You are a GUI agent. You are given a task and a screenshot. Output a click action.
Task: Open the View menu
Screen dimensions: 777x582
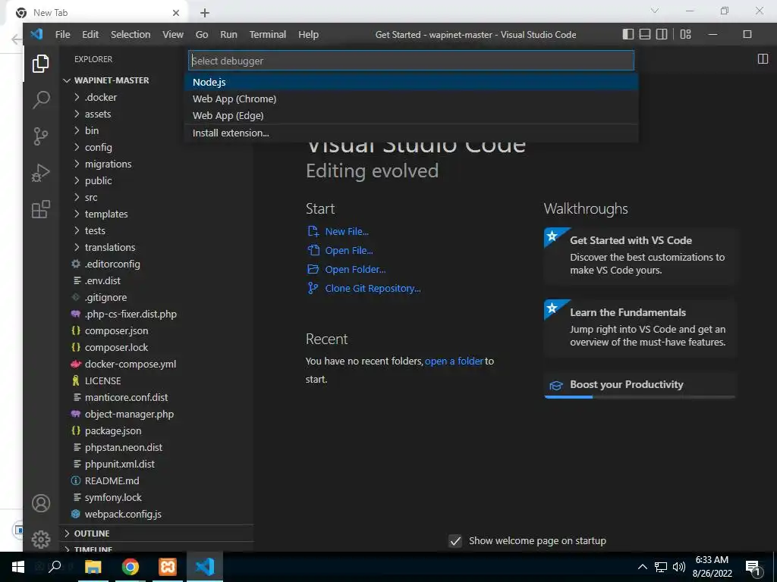point(173,34)
